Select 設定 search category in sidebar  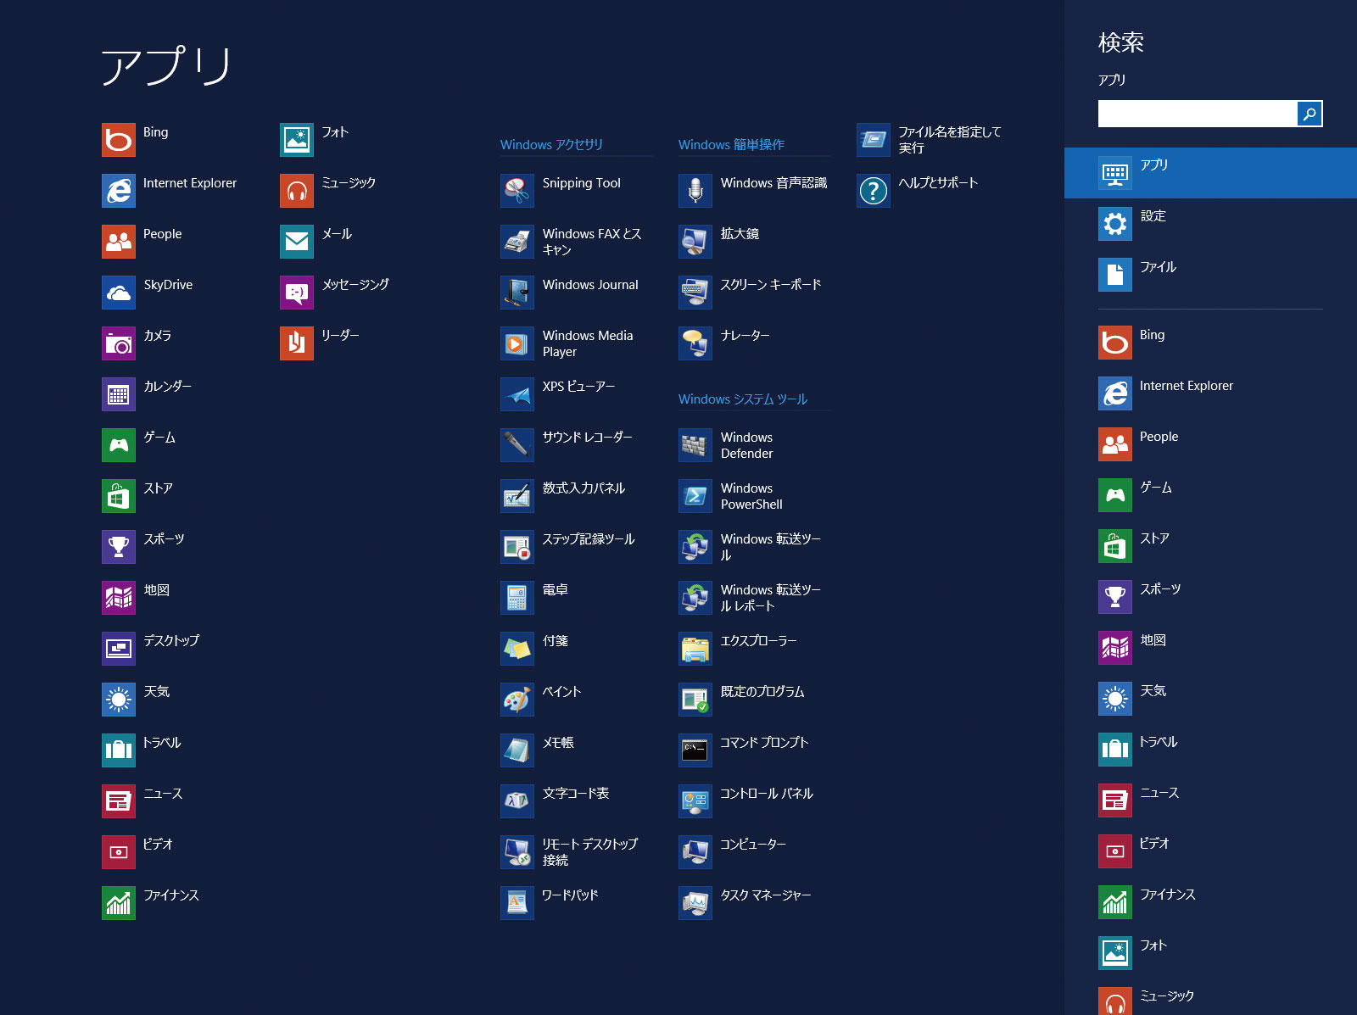coord(1210,224)
